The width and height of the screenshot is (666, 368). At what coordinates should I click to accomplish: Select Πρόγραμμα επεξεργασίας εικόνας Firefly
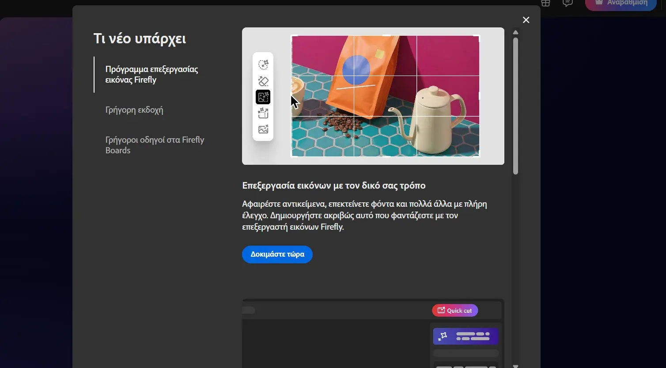click(x=151, y=74)
